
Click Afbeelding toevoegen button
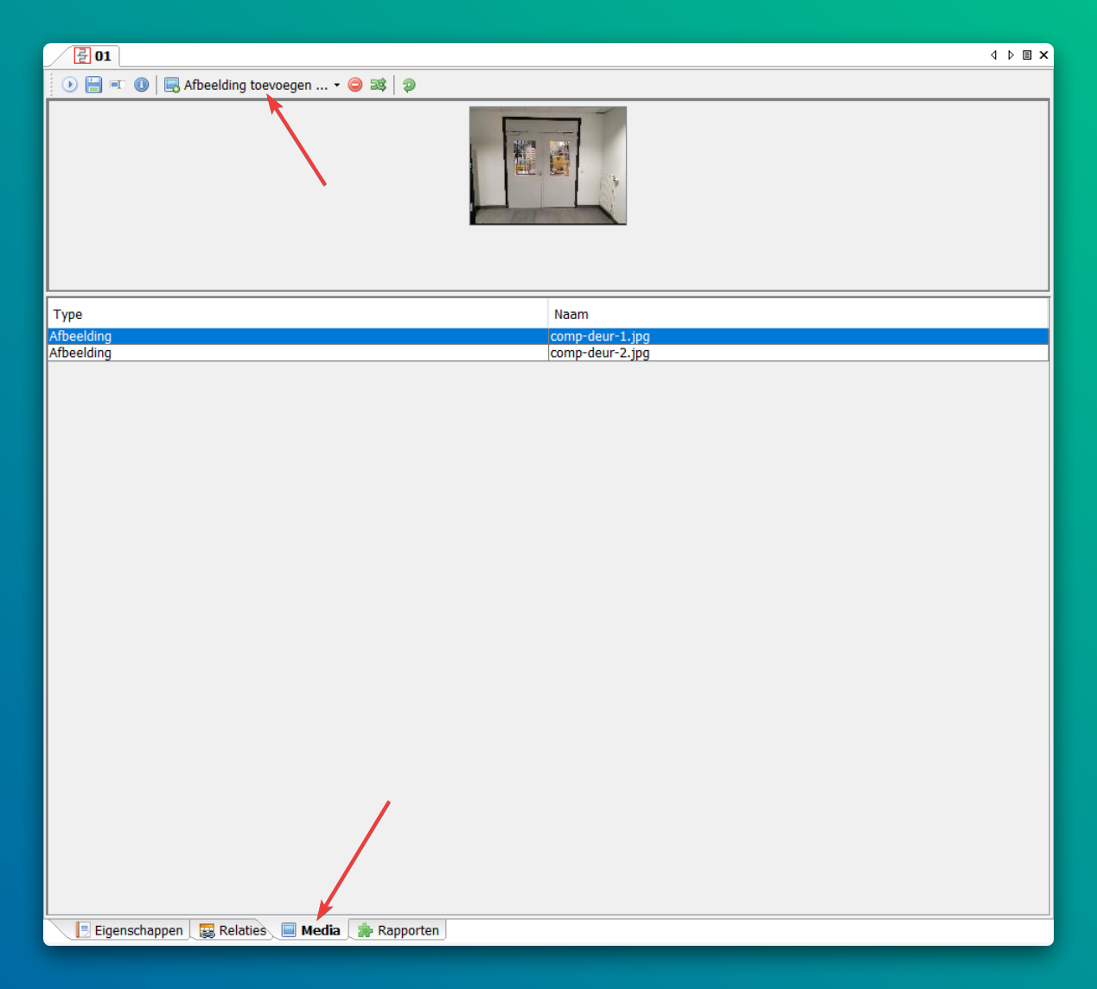pyautogui.click(x=246, y=85)
